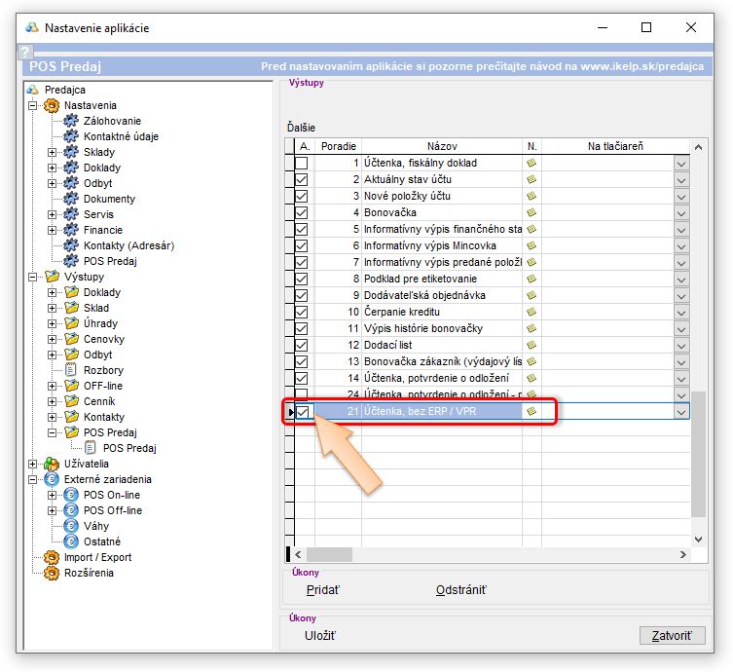
Task: Click the note icon in Bonovačka row
Action: pyautogui.click(x=531, y=213)
